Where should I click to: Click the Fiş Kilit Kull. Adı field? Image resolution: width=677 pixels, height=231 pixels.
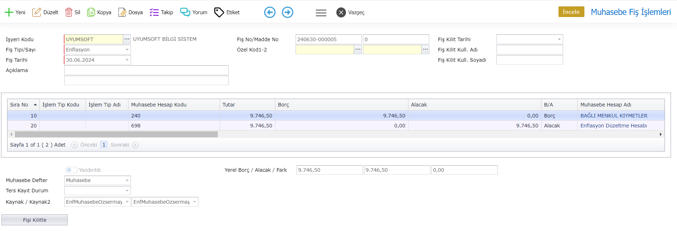pyautogui.click(x=529, y=50)
